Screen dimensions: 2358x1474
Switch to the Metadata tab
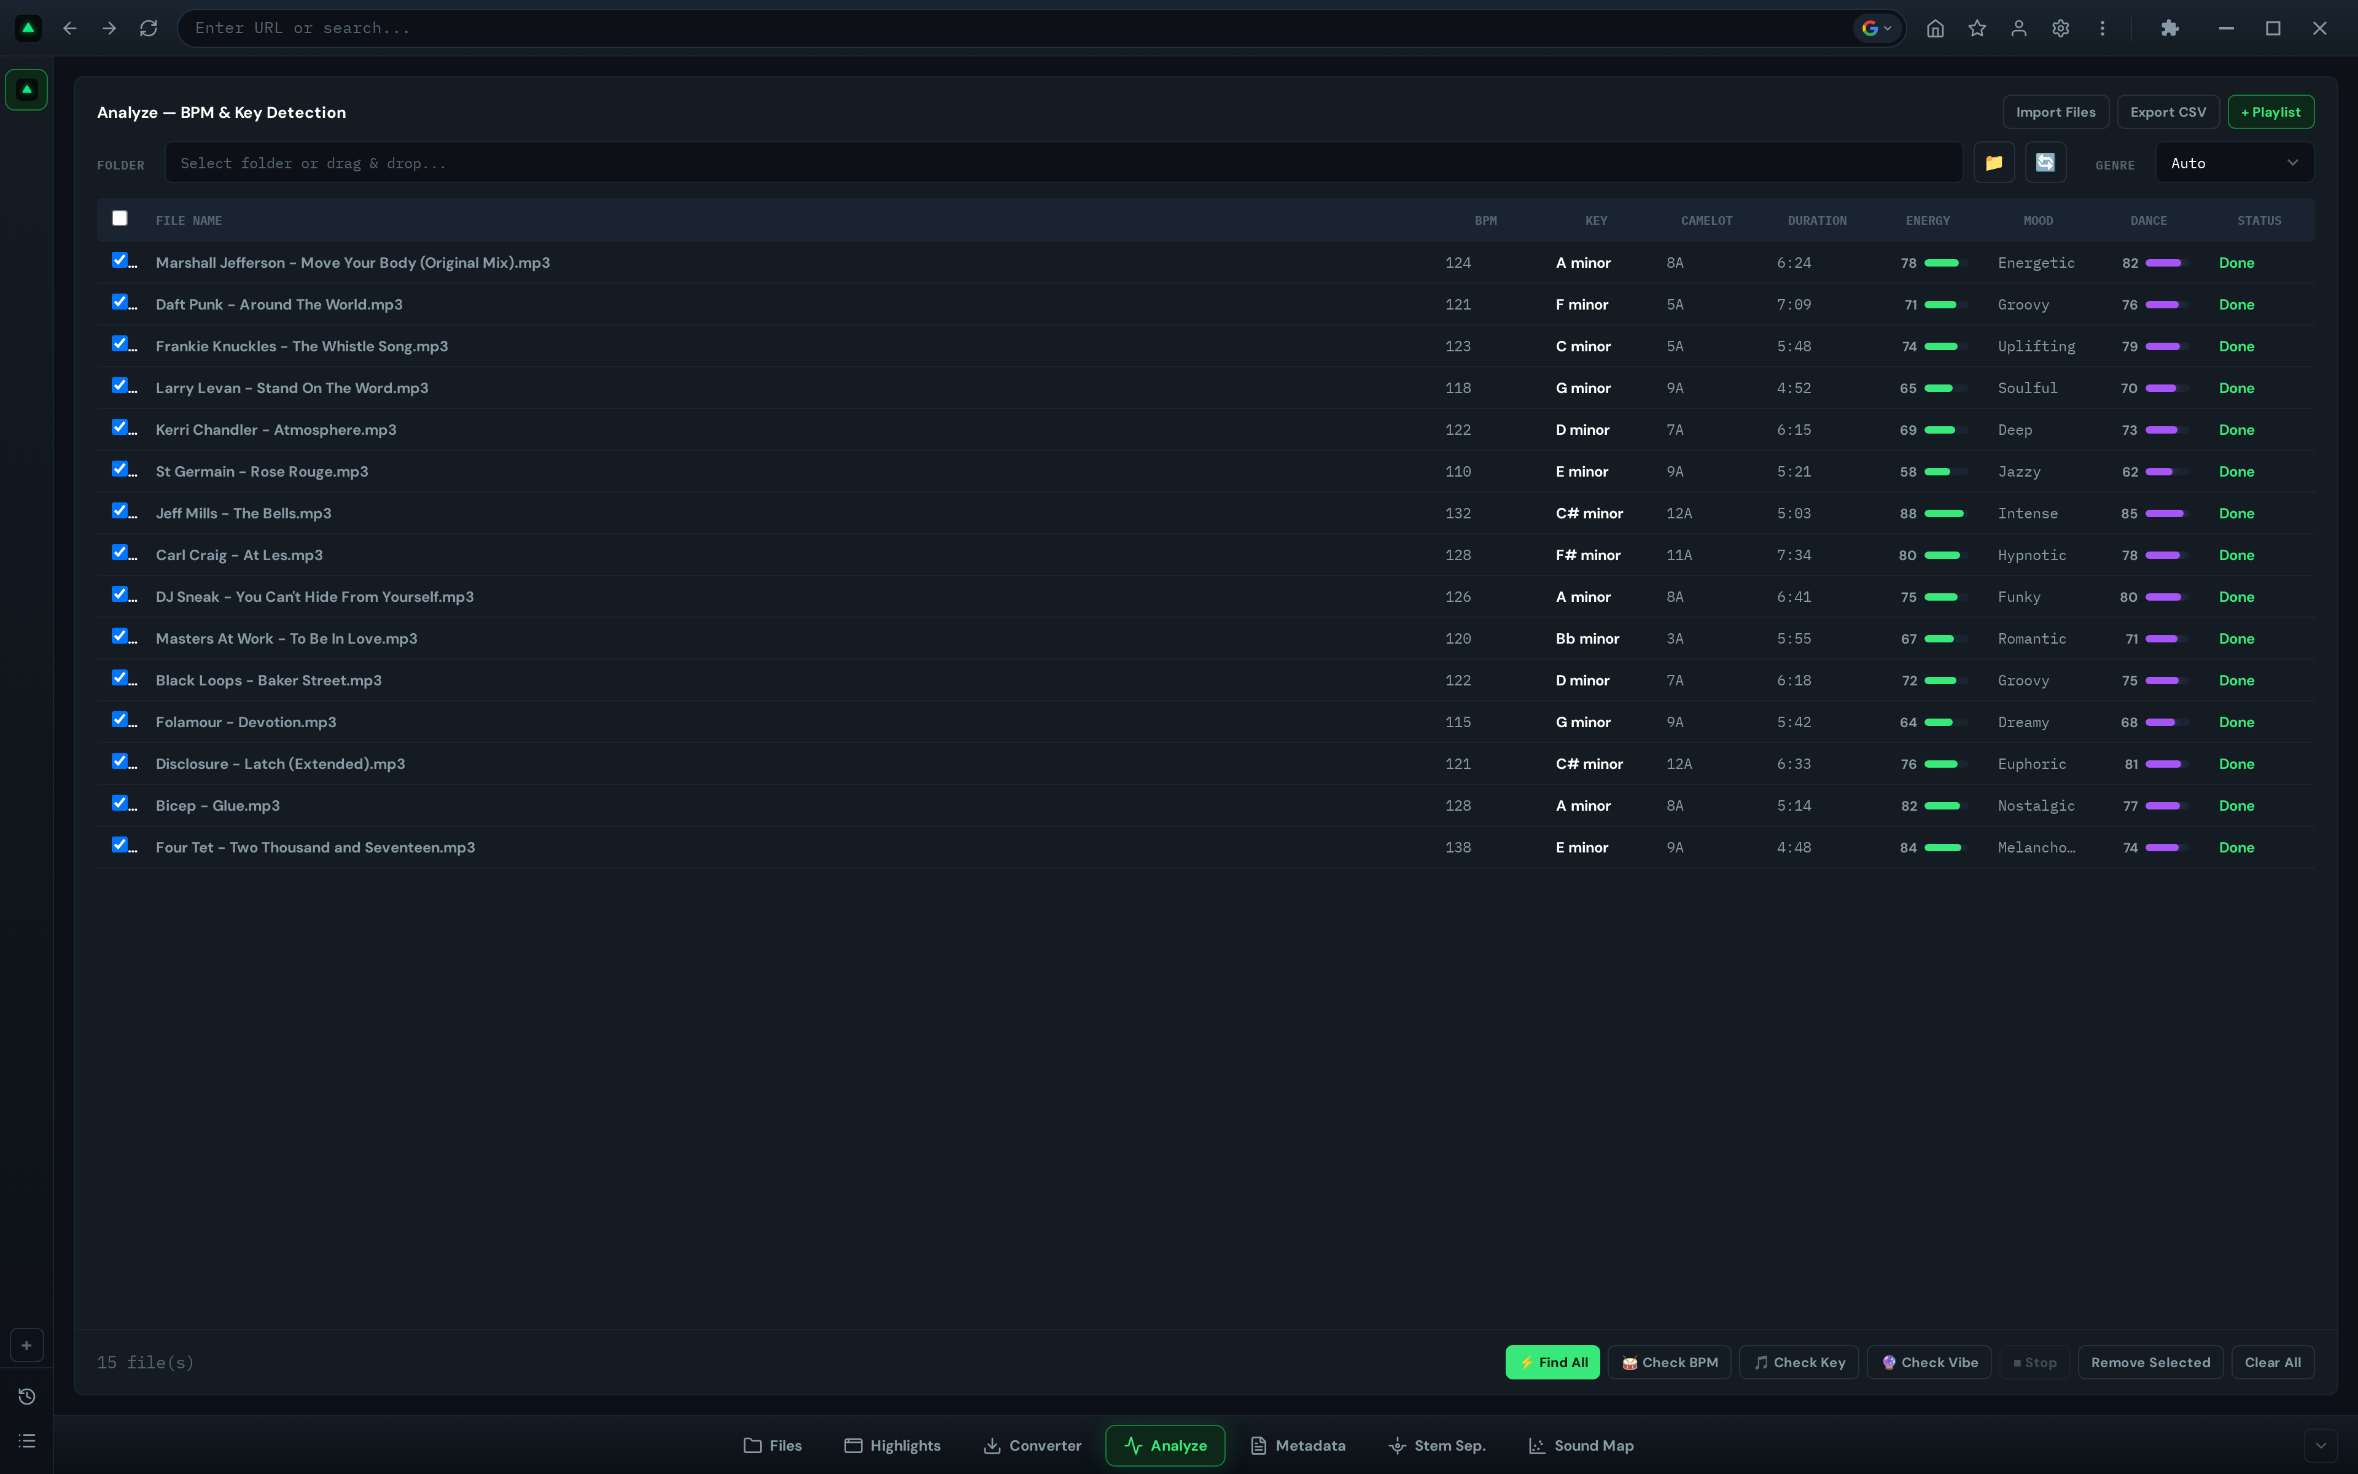pyautogui.click(x=1298, y=1446)
